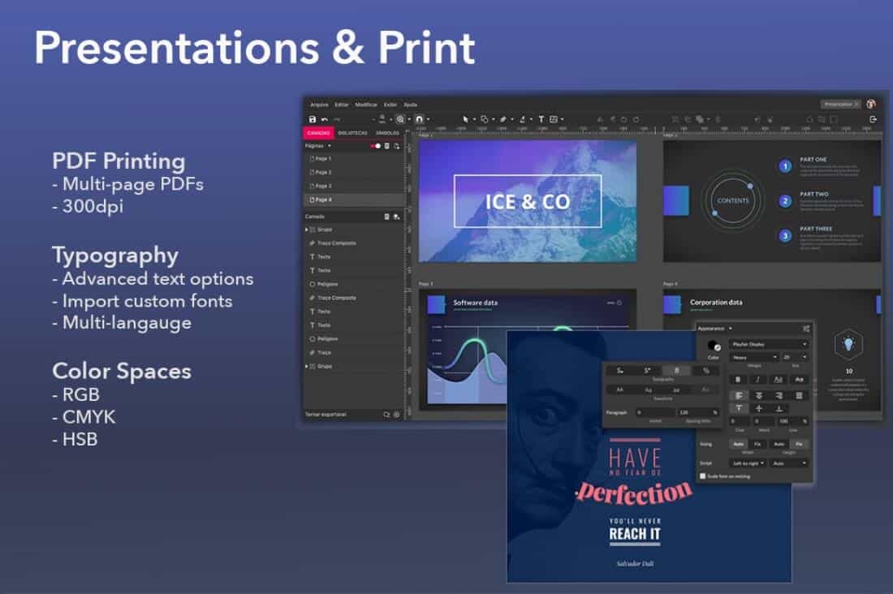The image size is (893, 594).
Task: Switch to the Símbolos tab
Action: click(x=387, y=133)
